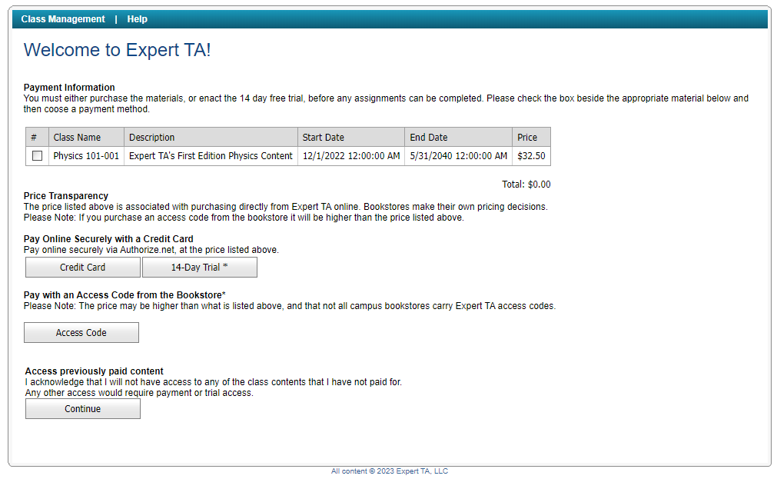Click the Credit Card button
The width and height of the screenshot is (777, 479).
click(83, 268)
